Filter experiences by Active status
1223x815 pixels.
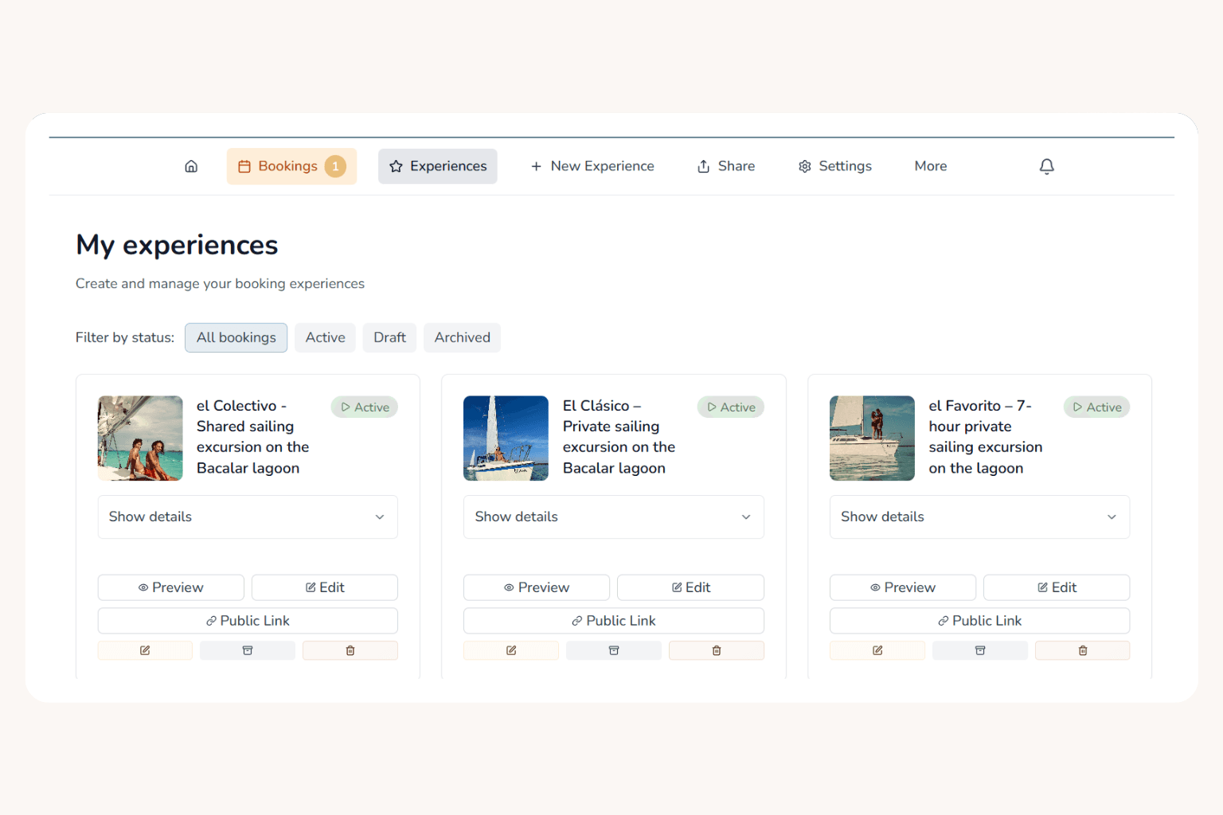point(325,337)
